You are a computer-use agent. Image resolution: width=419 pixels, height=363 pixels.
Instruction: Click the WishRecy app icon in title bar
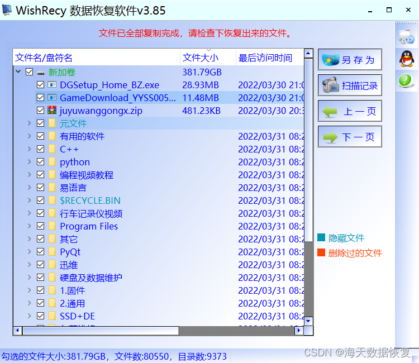[7, 10]
